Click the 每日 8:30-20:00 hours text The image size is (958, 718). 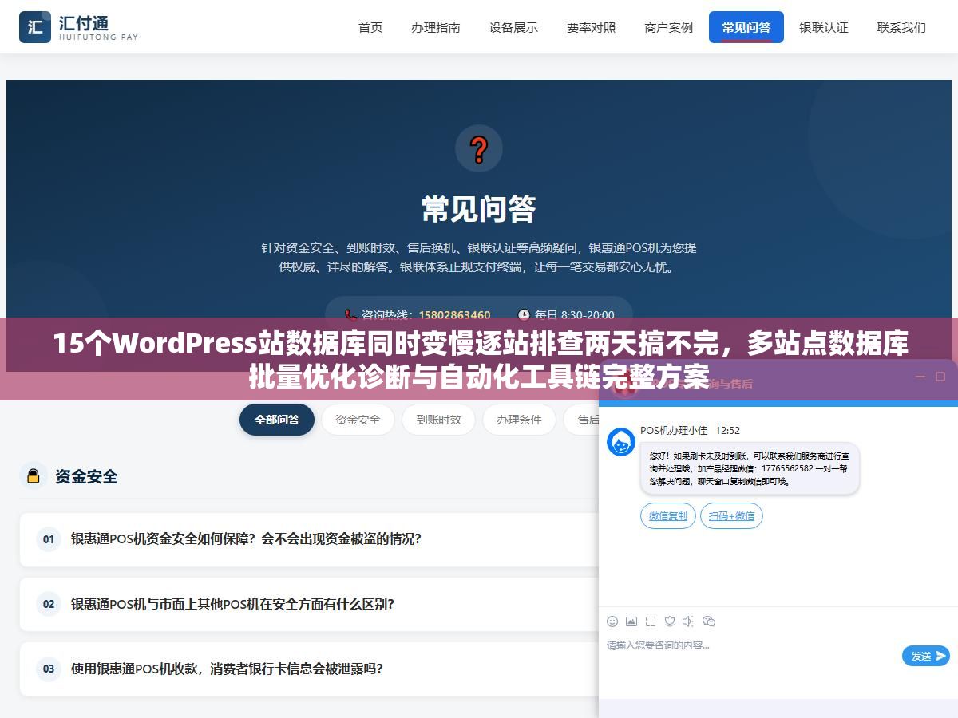pyautogui.click(x=575, y=315)
